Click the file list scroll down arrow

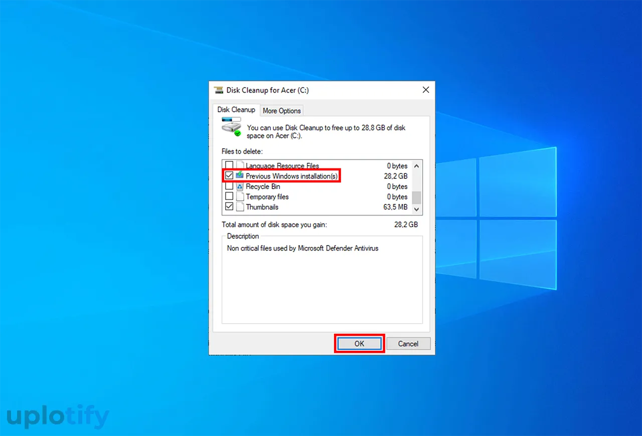coord(417,209)
